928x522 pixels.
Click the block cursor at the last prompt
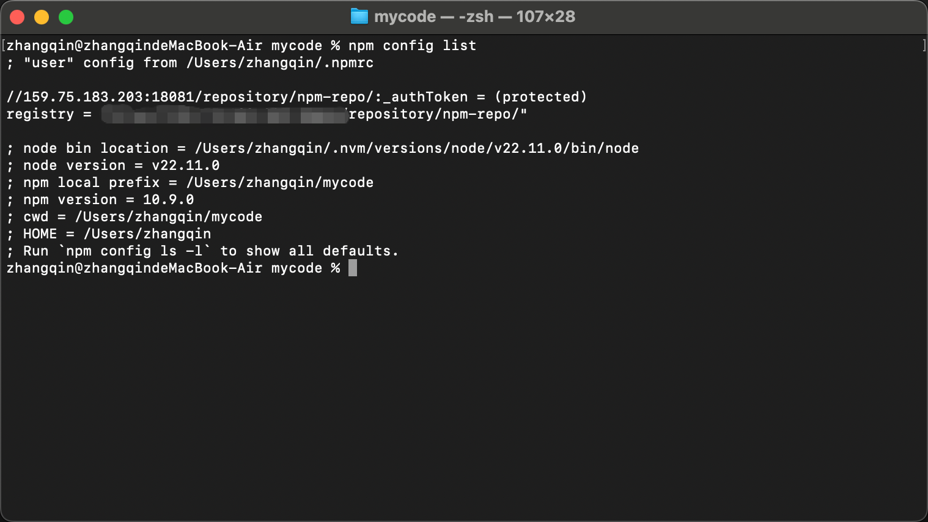pyautogui.click(x=353, y=268)
